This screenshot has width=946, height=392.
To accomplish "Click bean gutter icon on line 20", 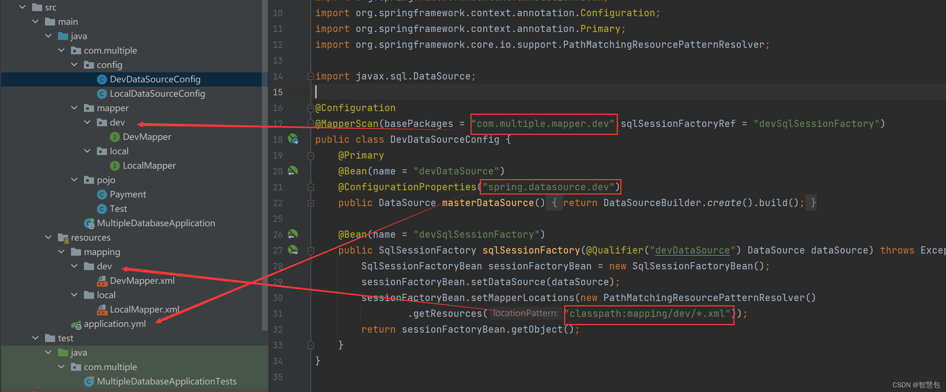I will (293, 171).
